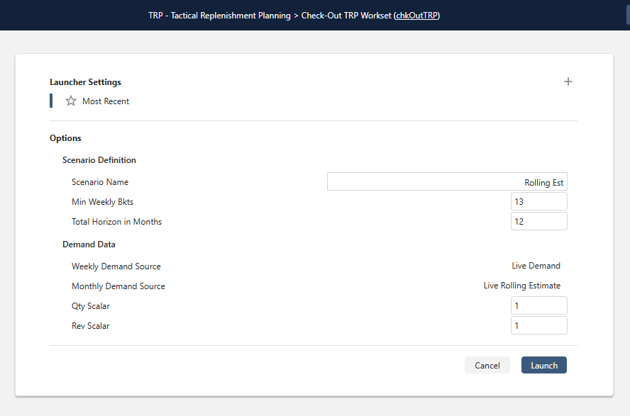This screenshot has height=416, width=630.
Task: Click the star icon next to Most Recent
Action: [70, 101]
